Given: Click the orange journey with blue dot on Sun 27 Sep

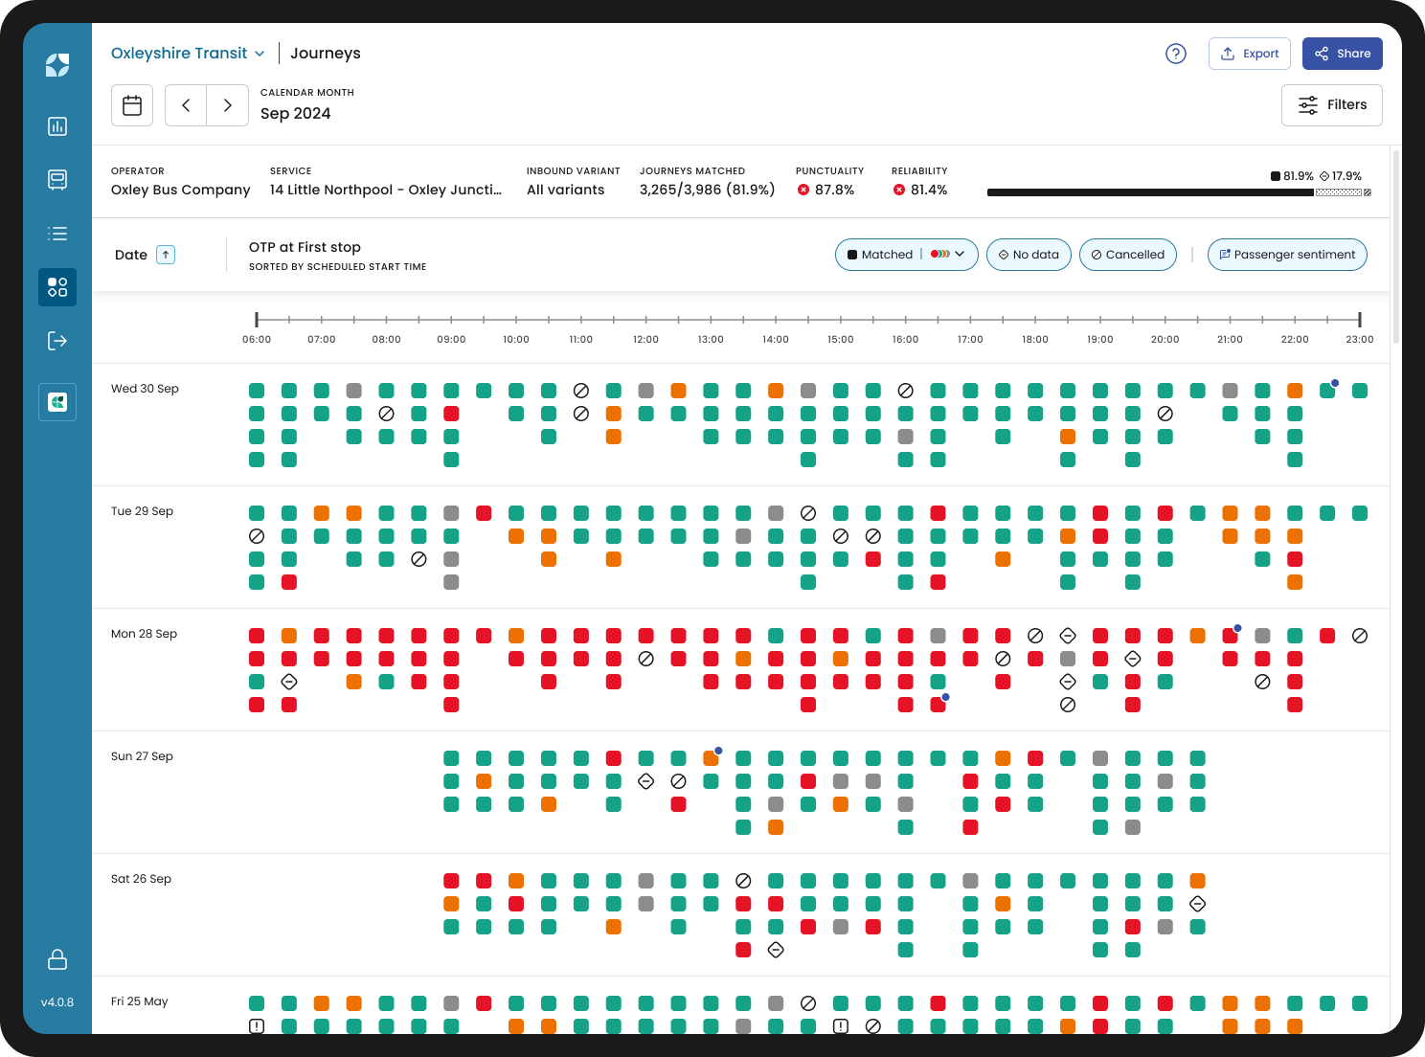Looking at the screenshot, I should tap(711, 758).
